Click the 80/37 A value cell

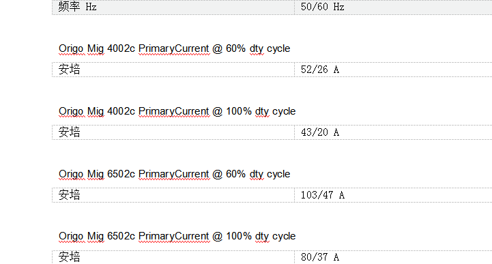coord(393,257)
